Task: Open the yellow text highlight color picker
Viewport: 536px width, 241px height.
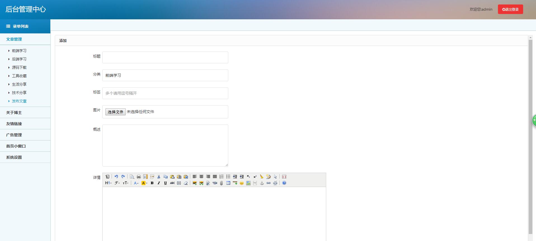Action: click(144, 183)
